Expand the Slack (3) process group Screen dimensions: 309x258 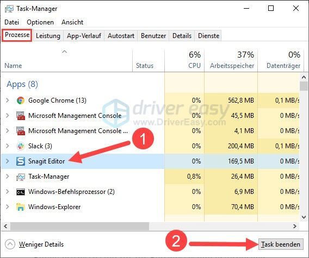[8, 146]
